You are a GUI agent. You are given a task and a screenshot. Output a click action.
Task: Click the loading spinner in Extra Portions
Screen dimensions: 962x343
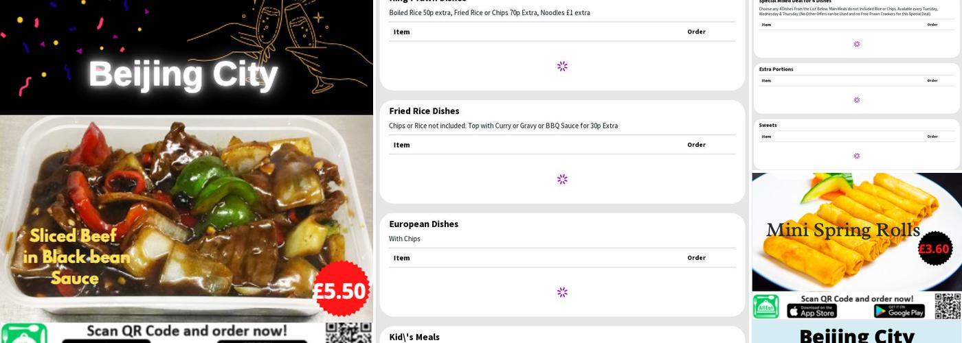click(x=856, y=100)
